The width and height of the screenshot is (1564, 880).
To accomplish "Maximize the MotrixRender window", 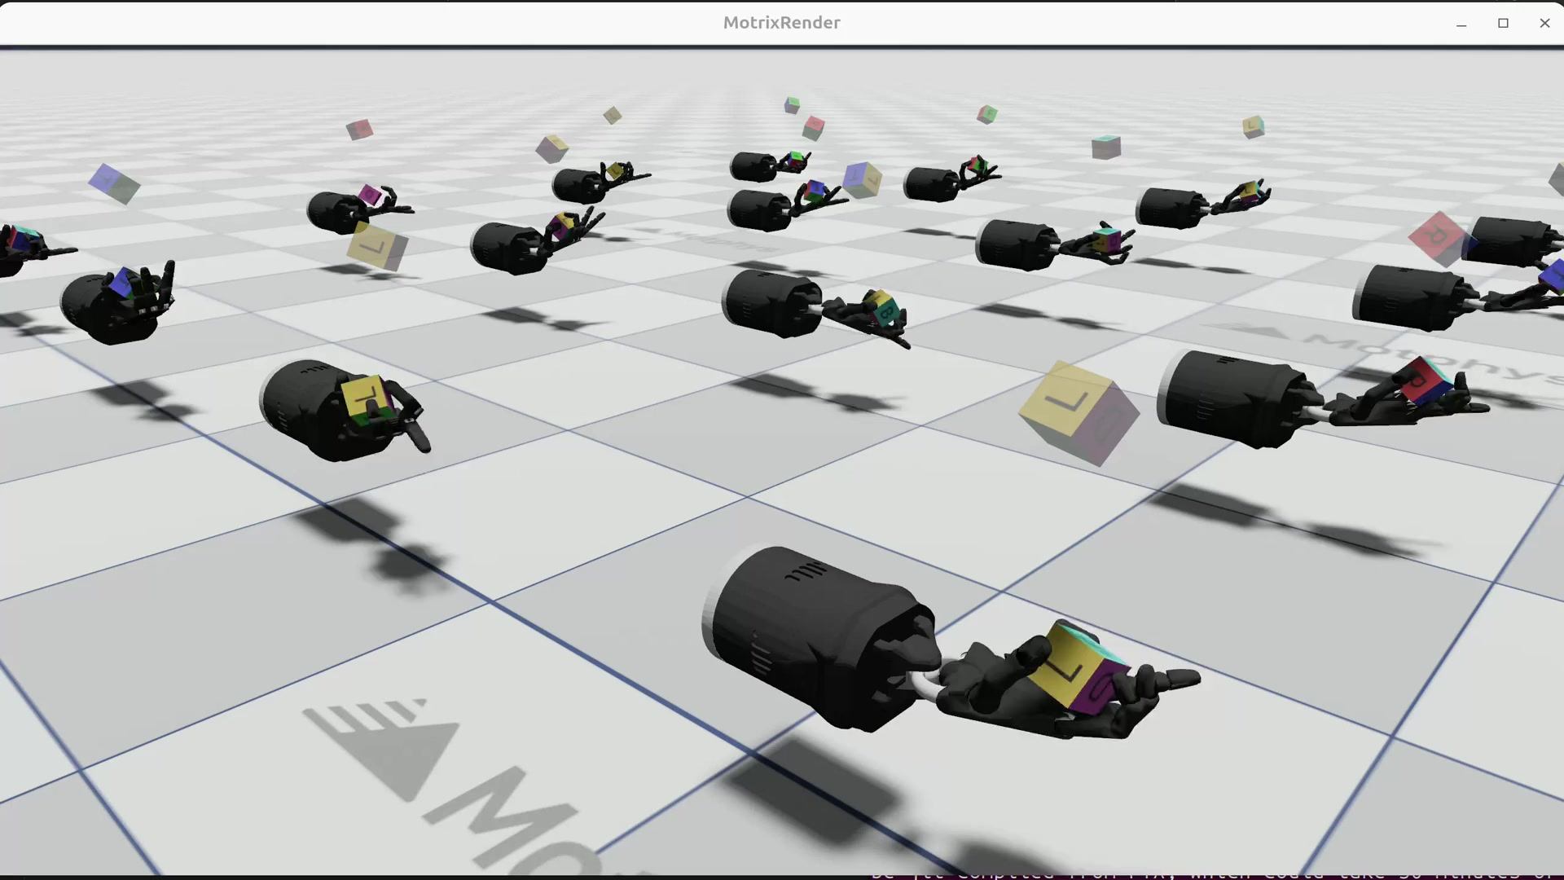I will pos(1503,24).
